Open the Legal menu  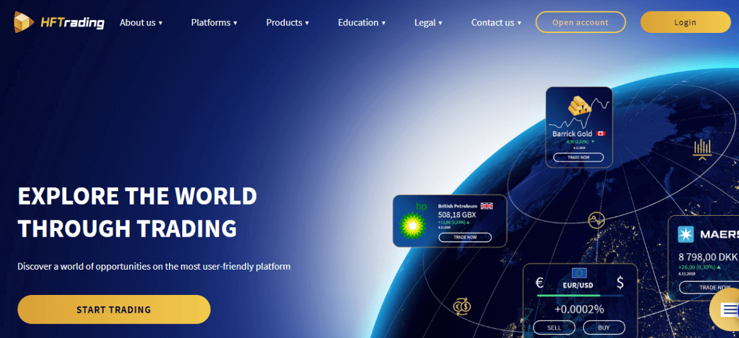(x=428, y=23)
